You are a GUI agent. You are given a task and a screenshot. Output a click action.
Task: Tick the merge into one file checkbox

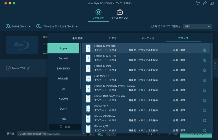click(150, 133)
